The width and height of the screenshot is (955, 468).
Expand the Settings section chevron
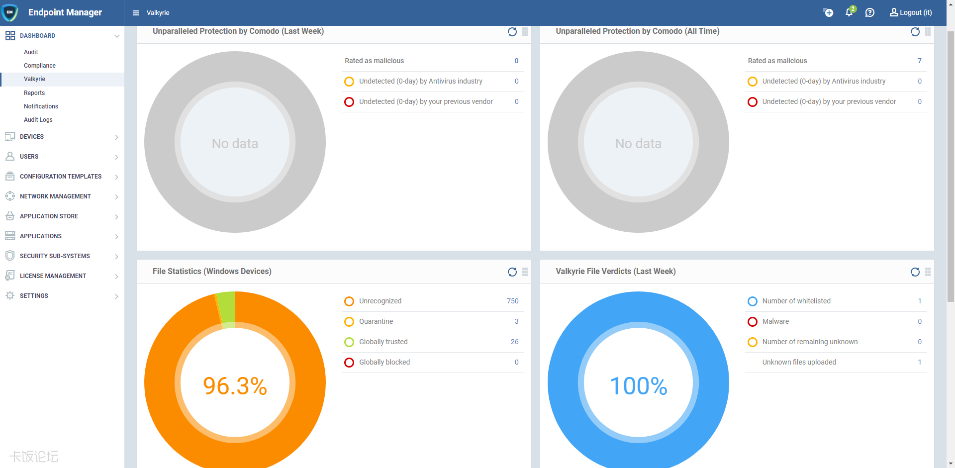tap(117, 296)
